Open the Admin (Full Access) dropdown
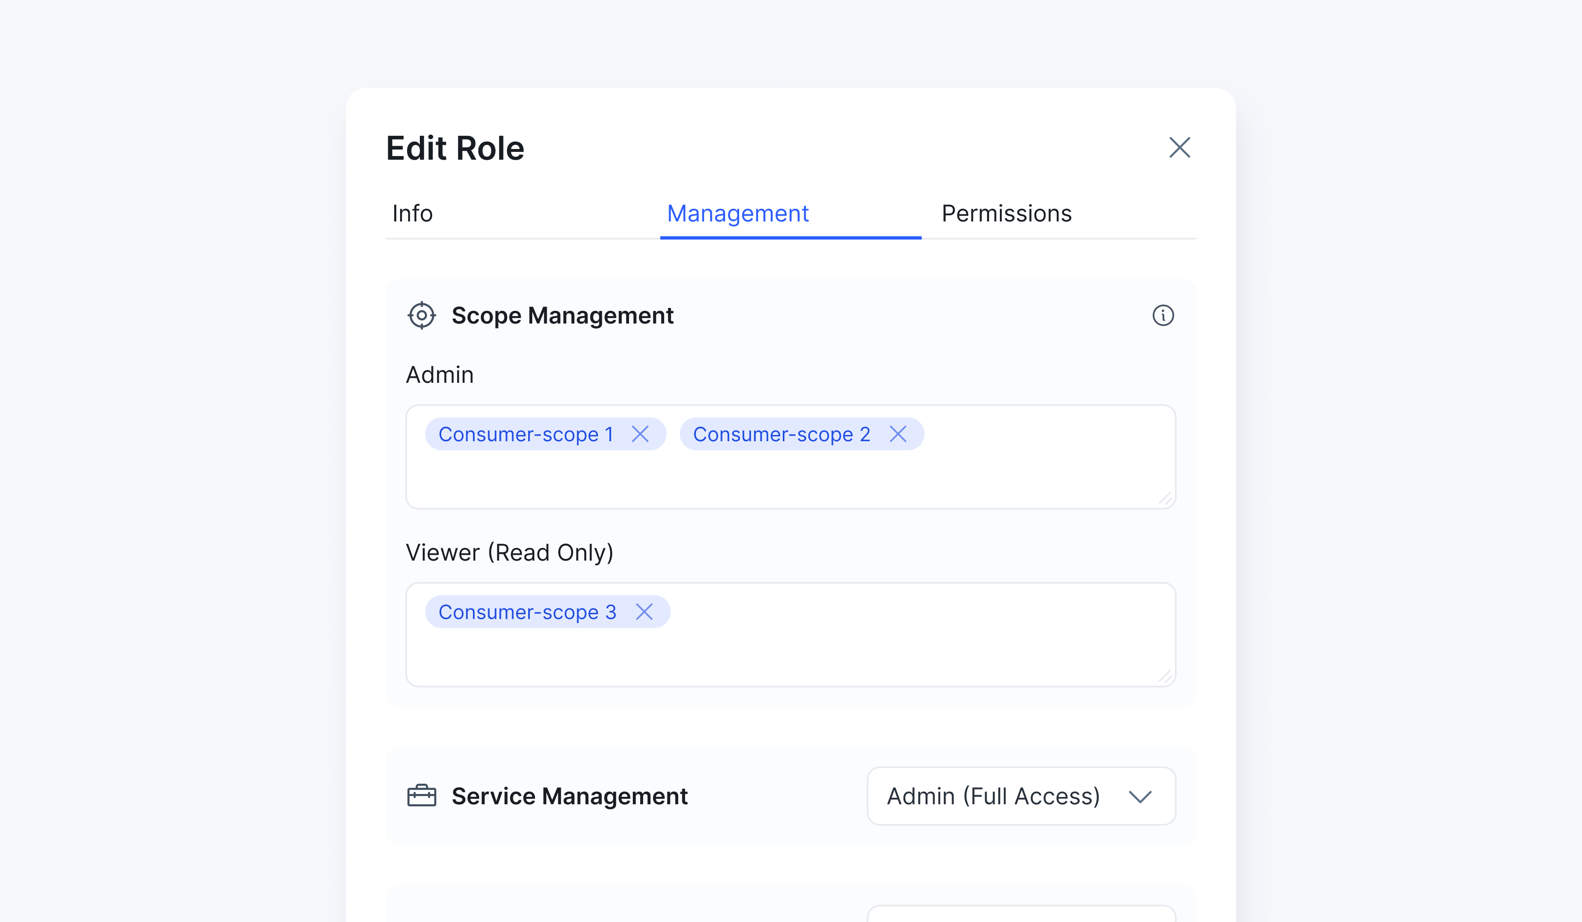Screen dimensions: 1582x922 (1021, 796)
